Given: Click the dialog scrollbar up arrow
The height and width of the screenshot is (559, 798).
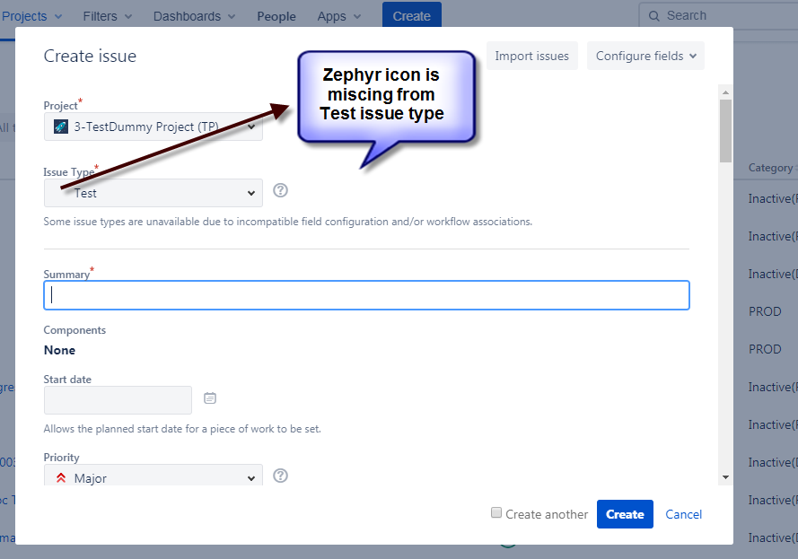Looking at the screenshot, I should [725, 92].
